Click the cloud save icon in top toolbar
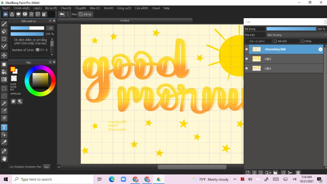Image resolution: width=327 pixels, height=184 pixels. (5, 14)
